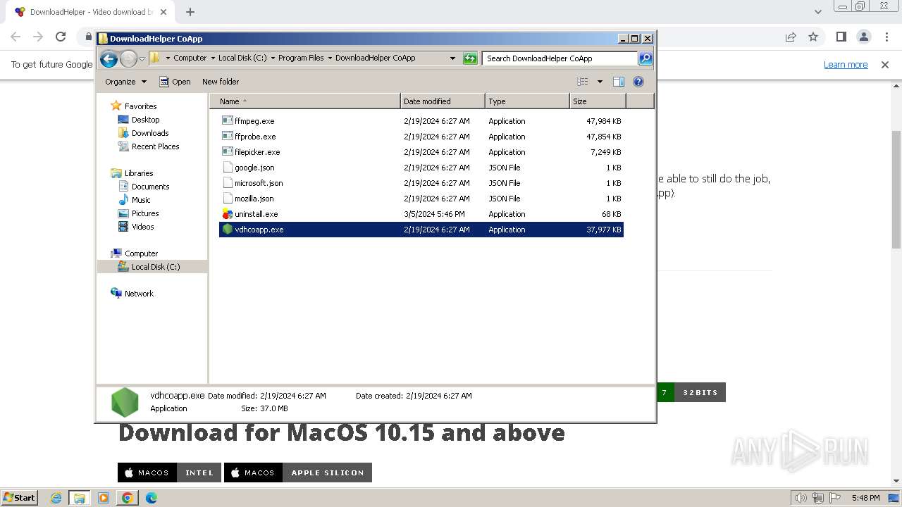Select filepicker.exe file
The image size is (902, 507).
coord(421,152)
